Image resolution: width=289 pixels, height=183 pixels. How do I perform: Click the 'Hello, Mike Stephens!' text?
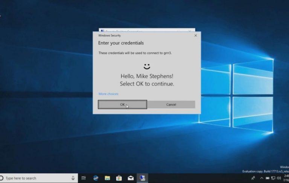tap(147, 76)
